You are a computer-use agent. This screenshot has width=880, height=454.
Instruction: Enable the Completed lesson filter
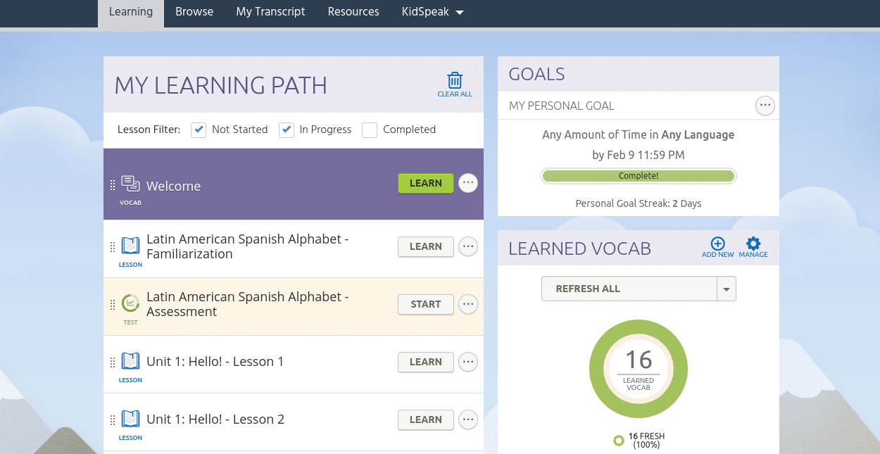tap(370, 130)
